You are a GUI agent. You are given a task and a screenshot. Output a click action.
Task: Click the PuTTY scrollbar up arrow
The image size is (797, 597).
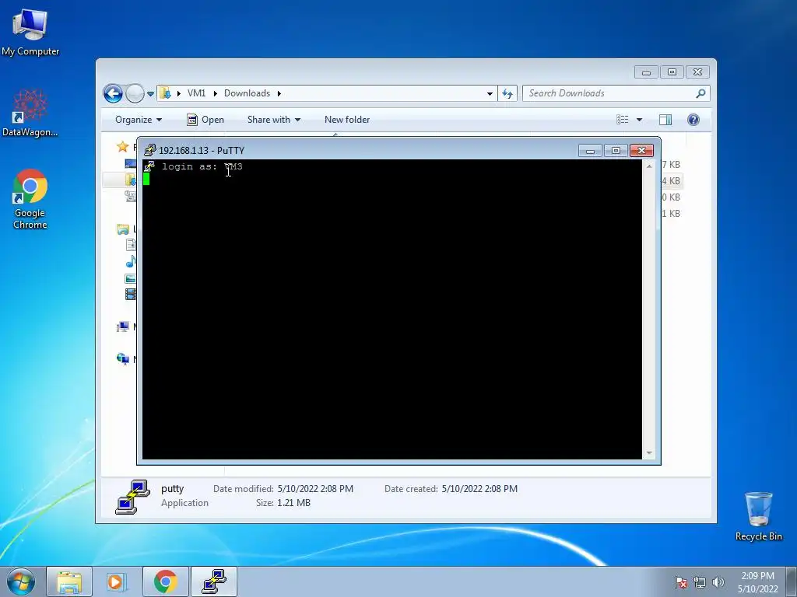(x=649, y=166)
